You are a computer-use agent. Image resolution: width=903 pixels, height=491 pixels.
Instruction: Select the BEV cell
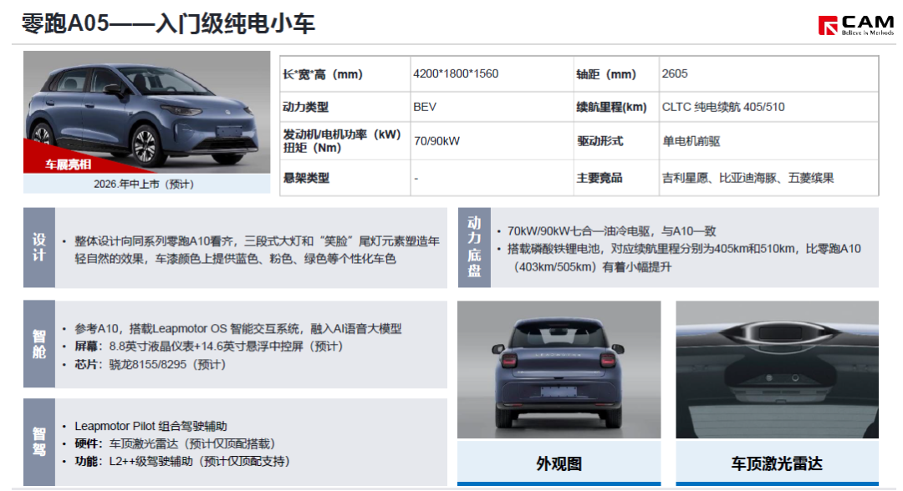(425, 107)
